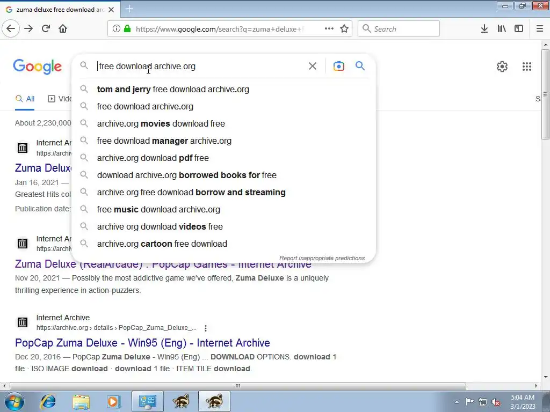
Task: Open the clock showing 5:04 AM
Action: (523, 402)
